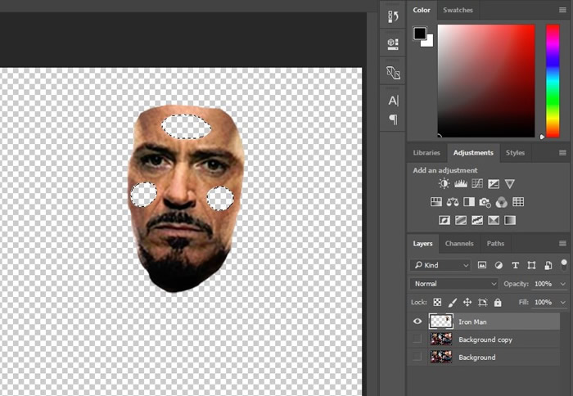
Task: Add a Threshold adjustment
Action: click(477, 220)
